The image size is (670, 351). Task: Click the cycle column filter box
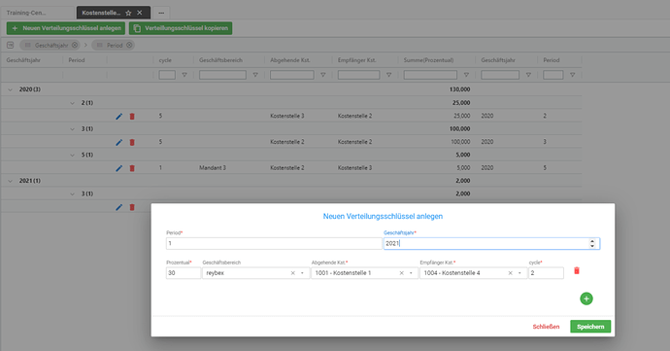tap(167, 75)
